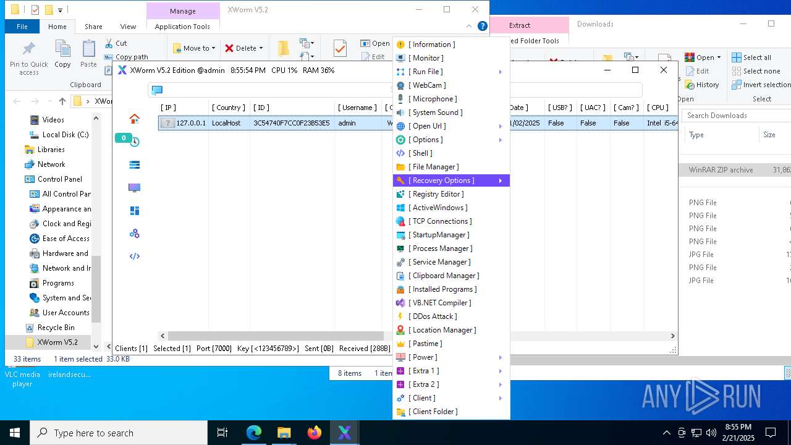
Task: Switch to the View ribbon tab
Action: [128, 27]
